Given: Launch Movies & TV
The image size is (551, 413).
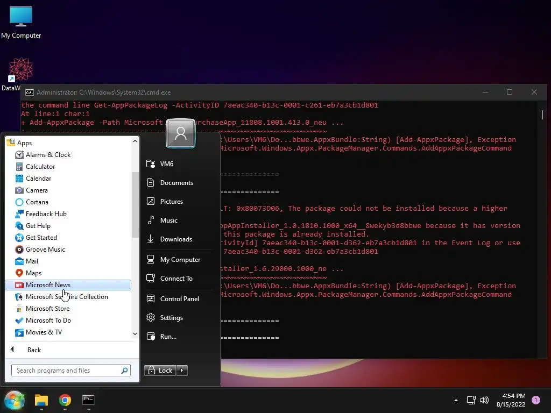Looking at the screenshot, I should tap(68, 332).
